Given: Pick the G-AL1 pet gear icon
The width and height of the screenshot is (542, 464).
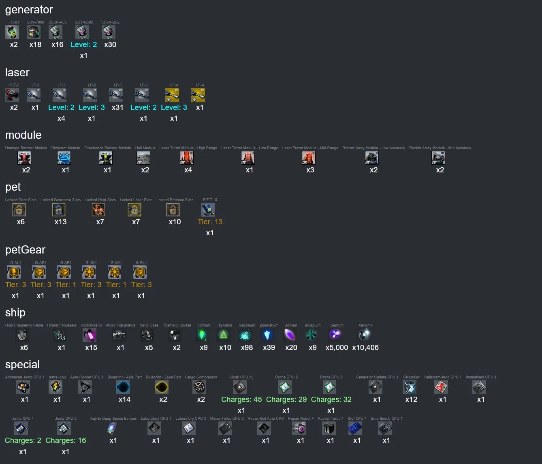Looking at the screenshot, I should pos(14,273).
